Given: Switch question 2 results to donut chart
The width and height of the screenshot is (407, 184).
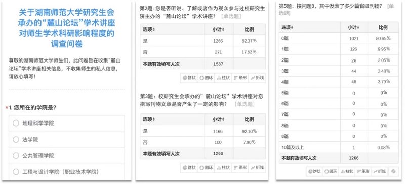Looking at the screenshot, I should (206, 78).
